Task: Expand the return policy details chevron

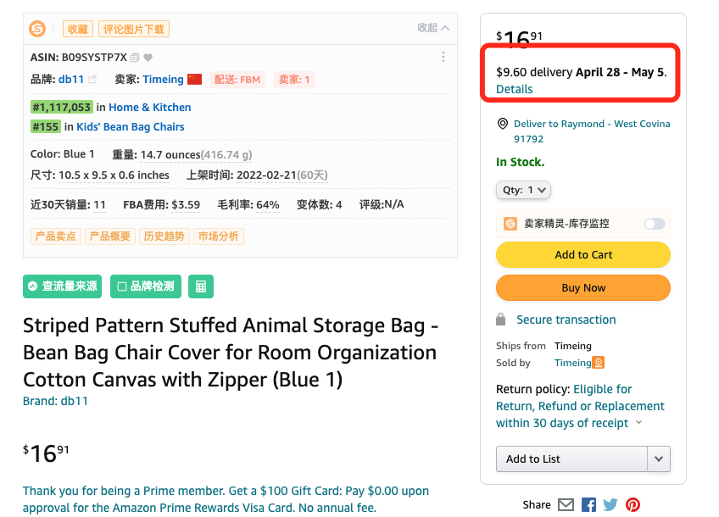Action: pos(638,423)
